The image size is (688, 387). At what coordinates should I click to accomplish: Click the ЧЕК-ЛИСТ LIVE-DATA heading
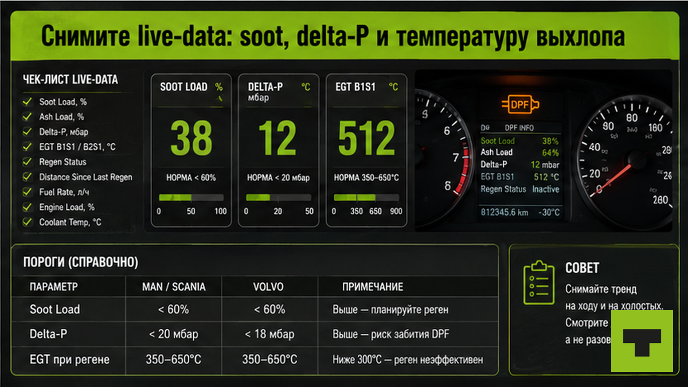coord(71,80)
